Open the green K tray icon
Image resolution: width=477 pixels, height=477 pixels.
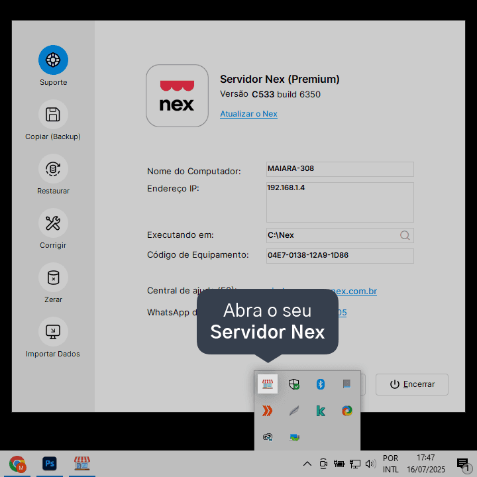(321, 411)
